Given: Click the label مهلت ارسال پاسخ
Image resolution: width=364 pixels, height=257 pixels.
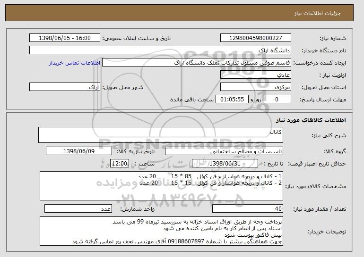Looking at the screenshot, I should 323,99.
